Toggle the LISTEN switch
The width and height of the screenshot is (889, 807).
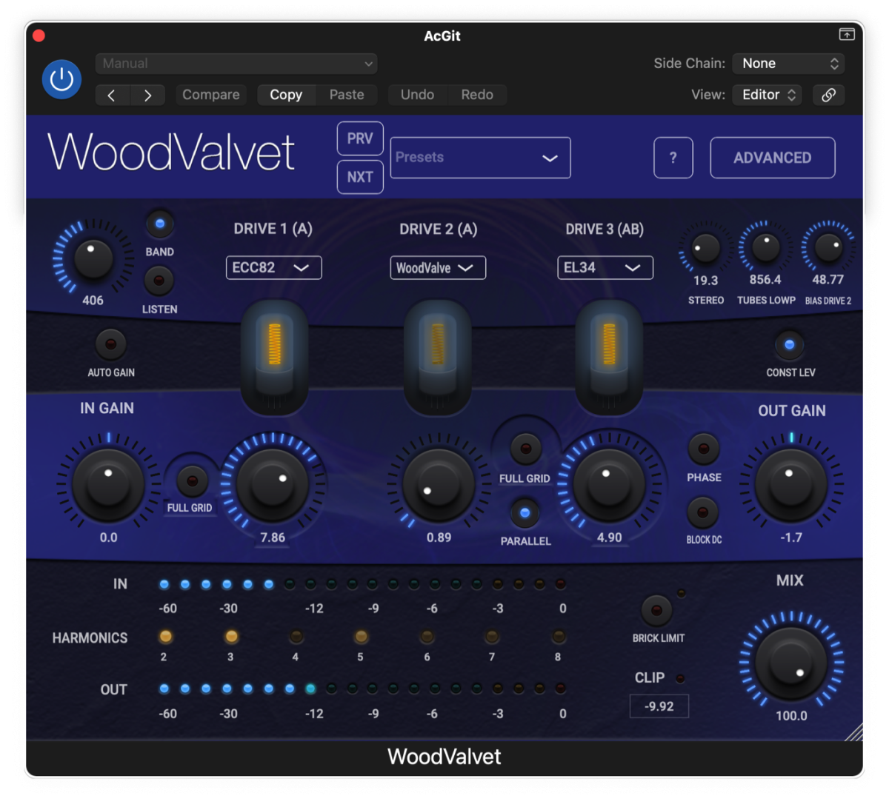pyautogui.click(x=159, y=281)
